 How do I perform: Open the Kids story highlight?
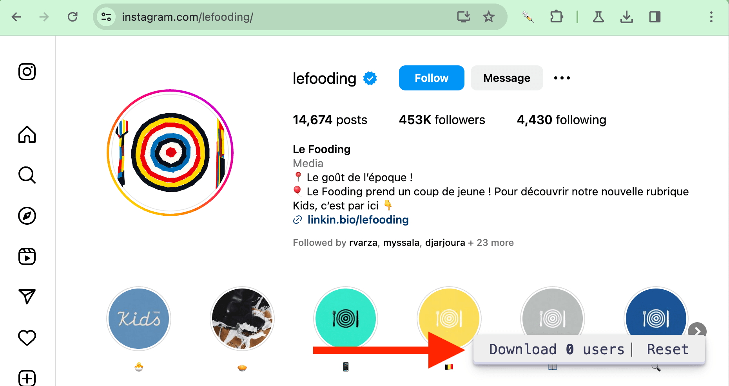click(139, 319)
